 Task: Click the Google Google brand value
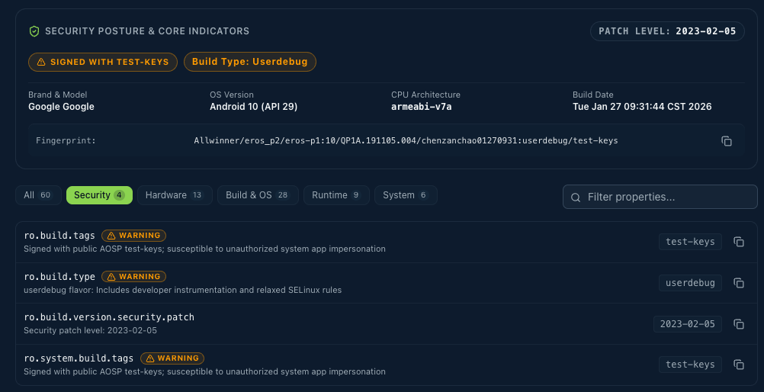(62, 107)
